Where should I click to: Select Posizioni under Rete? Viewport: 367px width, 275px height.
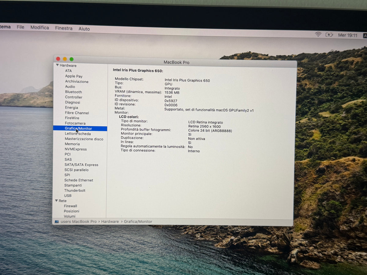coord(72,211)
